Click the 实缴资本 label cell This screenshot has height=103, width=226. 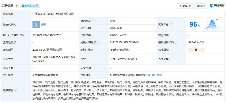[171, 35]
